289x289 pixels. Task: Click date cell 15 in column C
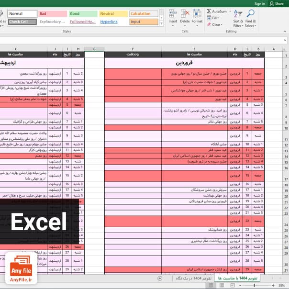[x=247, y=176]
